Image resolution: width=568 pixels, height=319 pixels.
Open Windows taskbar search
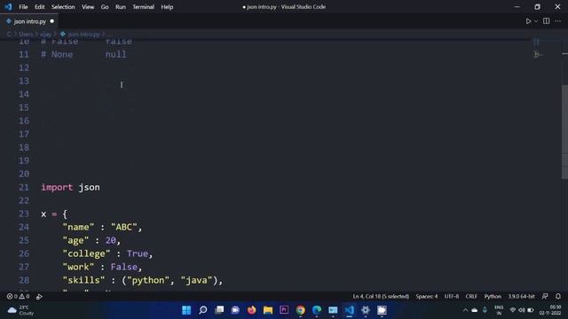click(x=203, y=310)
